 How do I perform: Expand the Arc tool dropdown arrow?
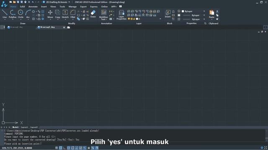tap(28, 19)
